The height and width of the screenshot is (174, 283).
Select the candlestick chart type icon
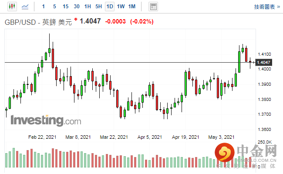click(12, 7)
